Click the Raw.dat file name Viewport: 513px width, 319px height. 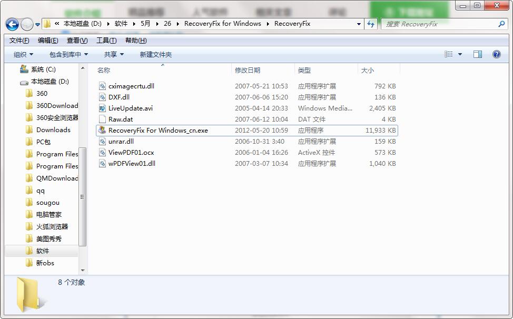[x=121, y=119]
